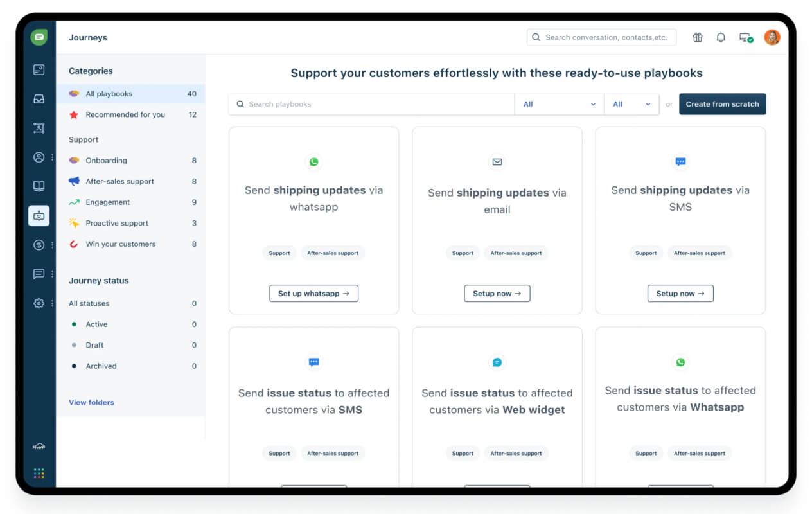Image resolution: width=812 pixels, height=514 pixels.
Task: Open the first All filter dropdown beside search playbooks
Action: 560,104
